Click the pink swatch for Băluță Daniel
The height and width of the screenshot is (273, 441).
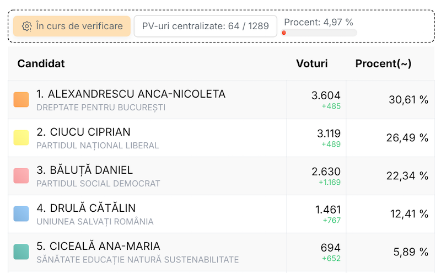[x=21, y=176]
